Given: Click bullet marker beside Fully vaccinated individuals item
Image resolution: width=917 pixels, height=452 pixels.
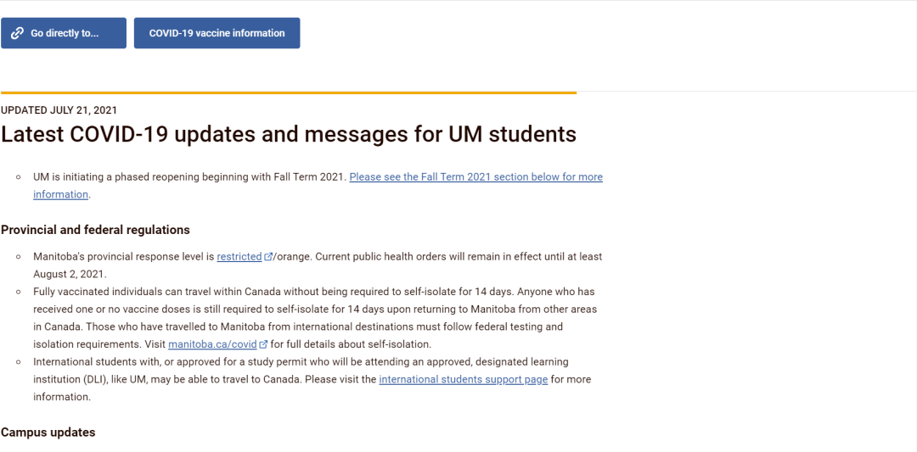Looking at the screenshot, I should (x=20, y=292).
